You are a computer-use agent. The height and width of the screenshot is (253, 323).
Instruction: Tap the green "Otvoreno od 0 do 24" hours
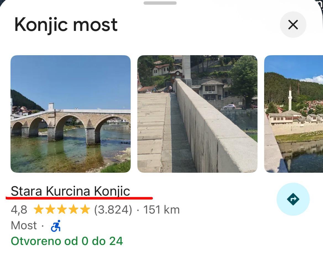point(67,241)
